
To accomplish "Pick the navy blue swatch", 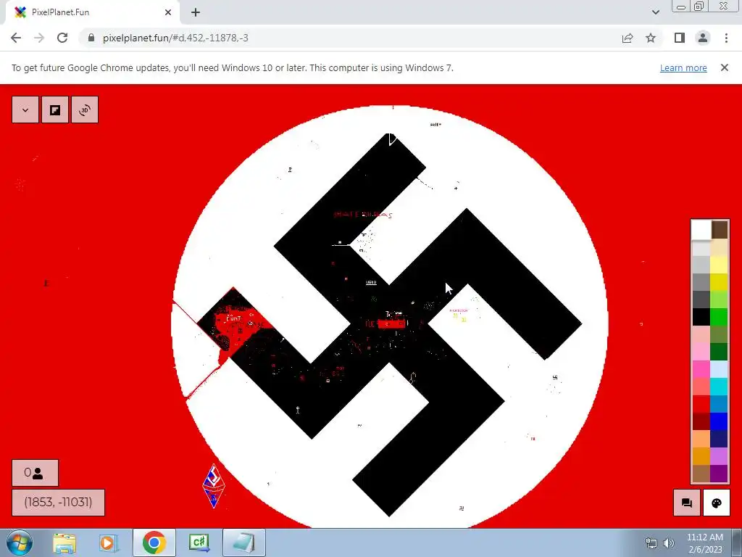I will tap(719, 439).
